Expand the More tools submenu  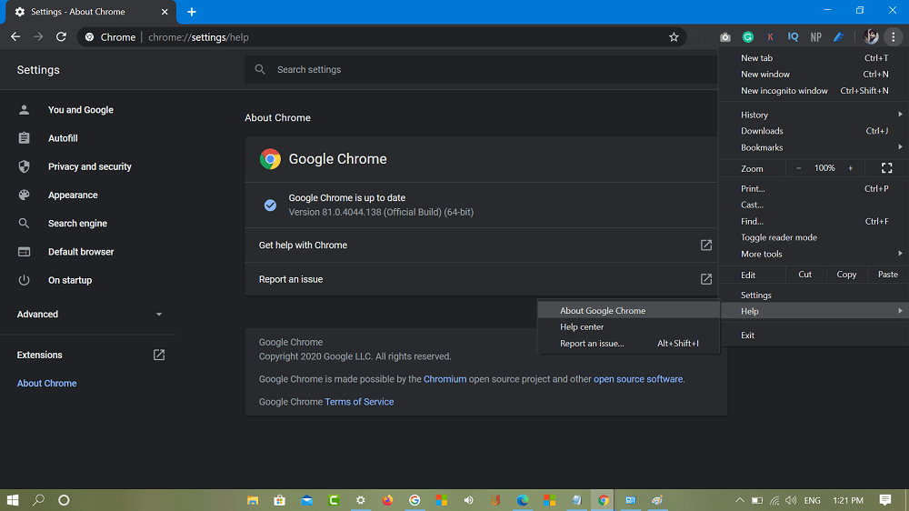pos(814,254)
